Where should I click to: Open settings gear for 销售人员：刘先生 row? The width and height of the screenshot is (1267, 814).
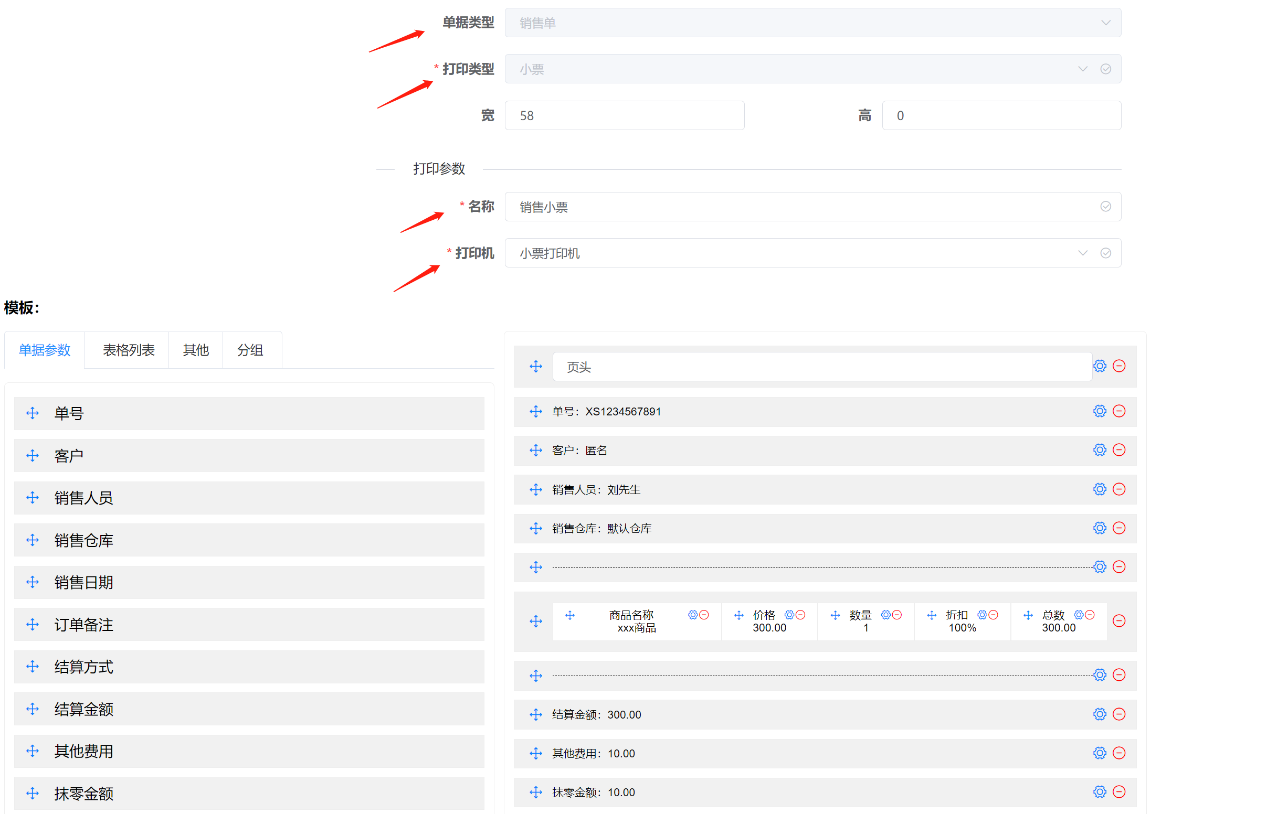(1100, 489)
